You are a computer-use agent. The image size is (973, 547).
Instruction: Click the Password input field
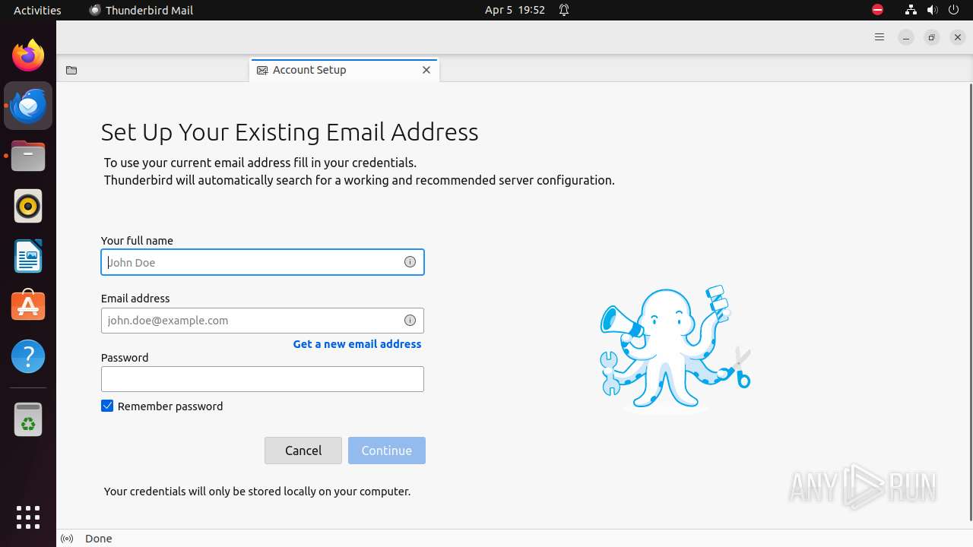[x=262, y=379]
